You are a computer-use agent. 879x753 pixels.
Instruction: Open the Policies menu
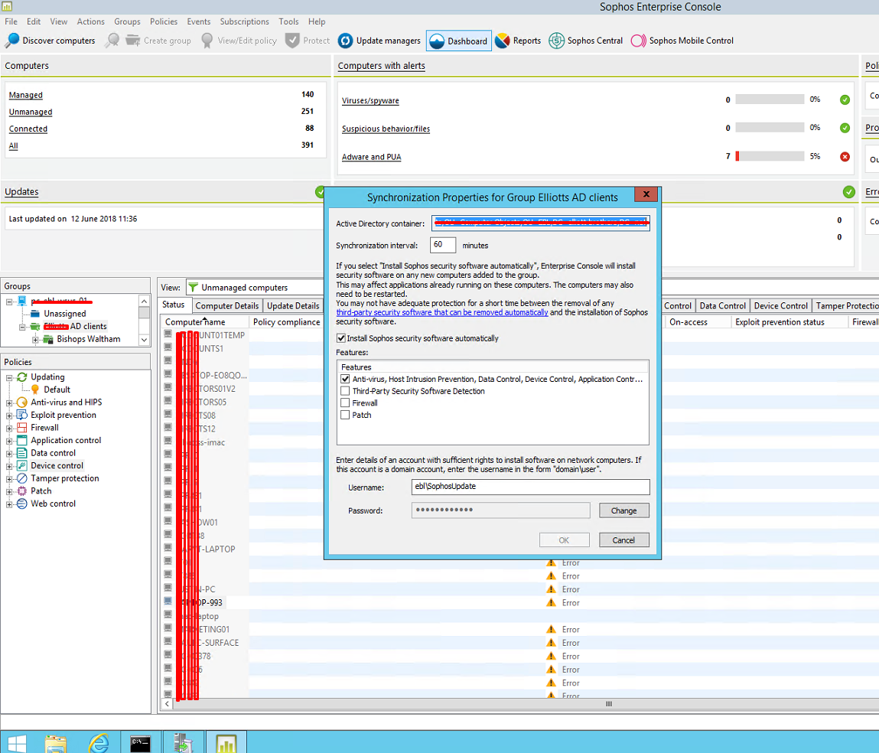click(164, 21)
